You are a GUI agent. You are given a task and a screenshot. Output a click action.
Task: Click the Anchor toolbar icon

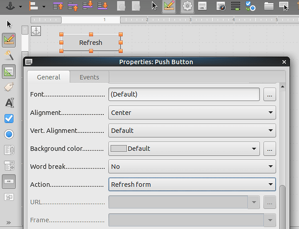coord(10,6)
